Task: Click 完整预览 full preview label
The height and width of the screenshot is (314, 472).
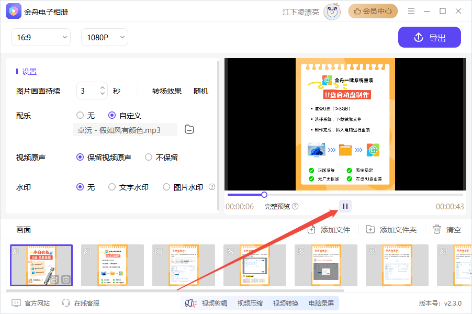Action: point(277,207)
